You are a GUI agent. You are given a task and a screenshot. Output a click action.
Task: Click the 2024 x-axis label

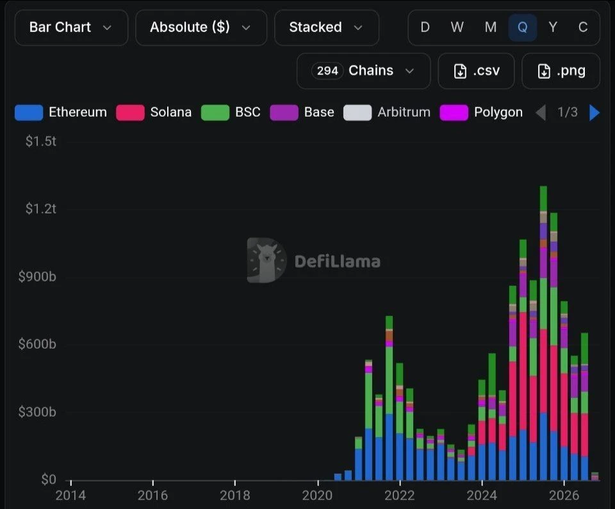[482, 496]
